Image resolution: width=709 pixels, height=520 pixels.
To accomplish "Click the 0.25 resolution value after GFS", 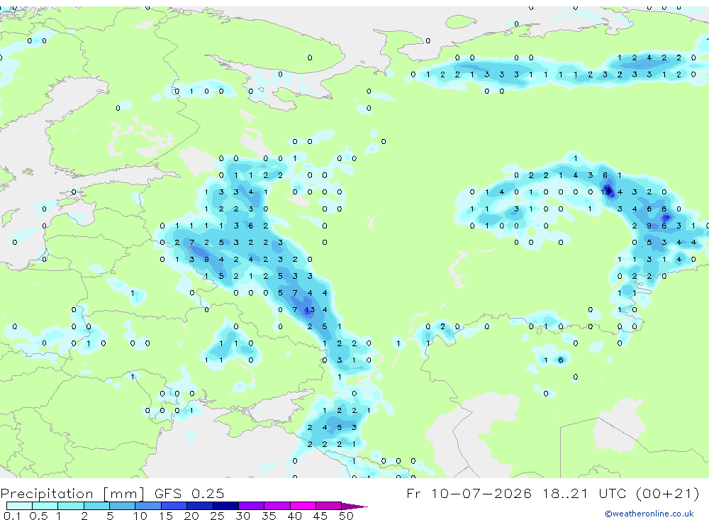I will 208,493.
